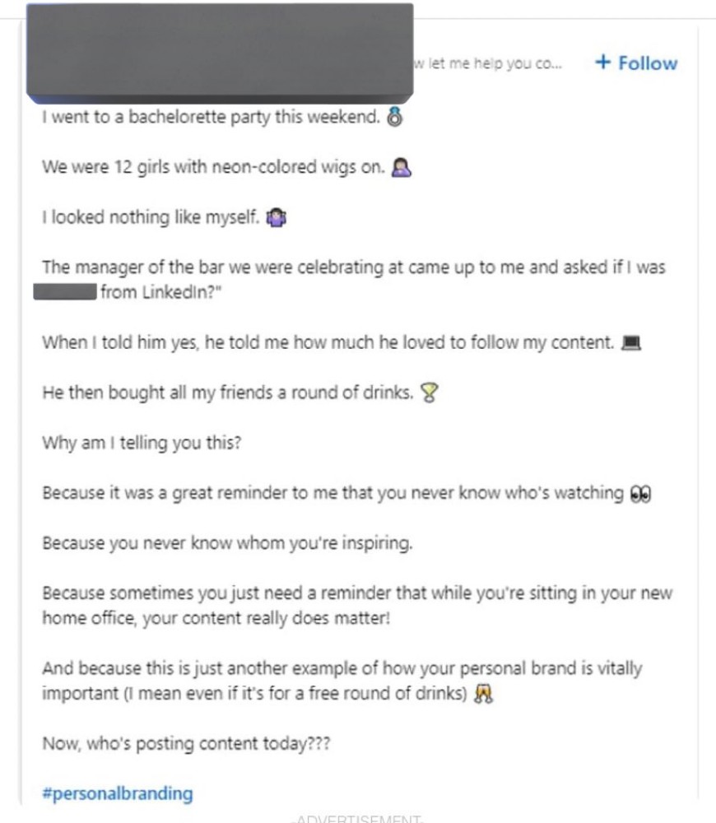Click 'Now, who's posting content today???' text
Viewport: 716px width, 823px height.
pos(186,744)
